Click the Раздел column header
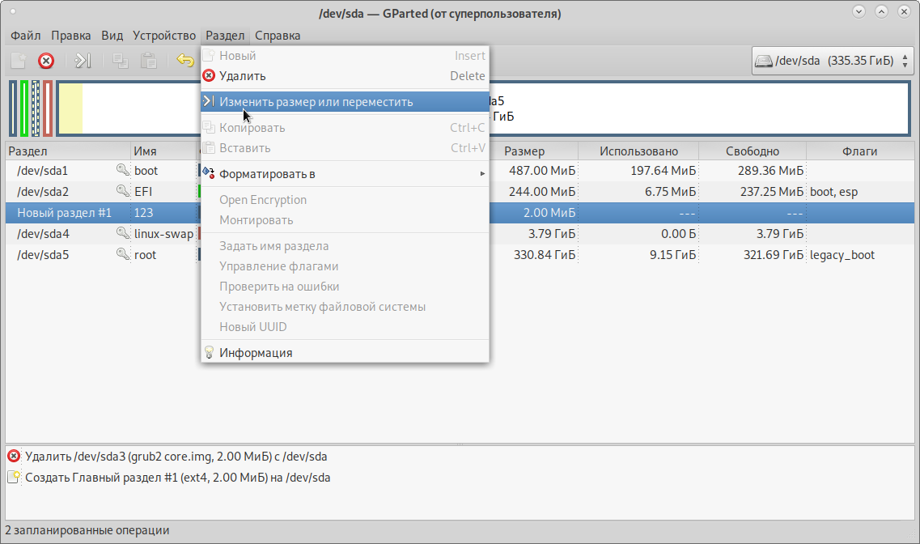Viewport: 920px width, 544px height. 68,151
